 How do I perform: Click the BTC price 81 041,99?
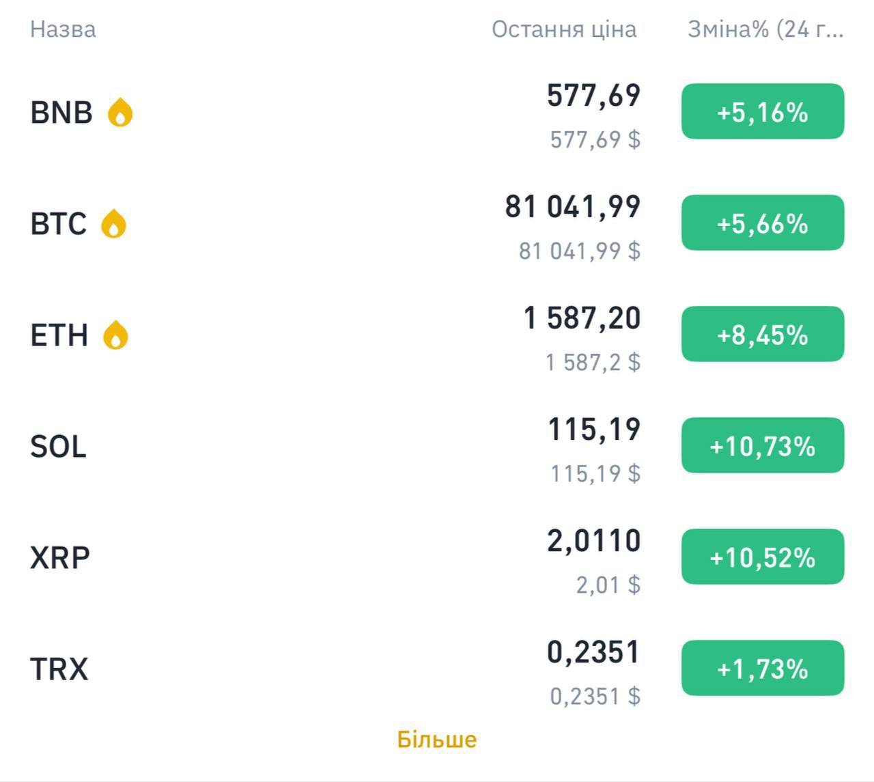pyautogui.click(x=573, y=207)
